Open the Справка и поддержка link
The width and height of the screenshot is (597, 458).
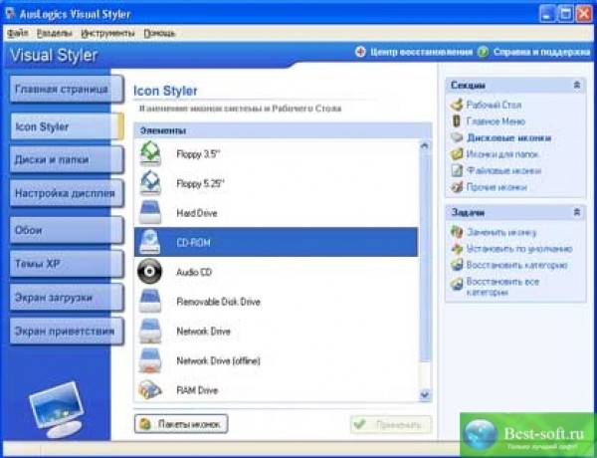tap(542, 52)
